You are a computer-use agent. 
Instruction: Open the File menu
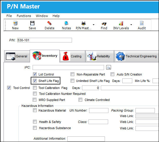click(x=9, y=16)
